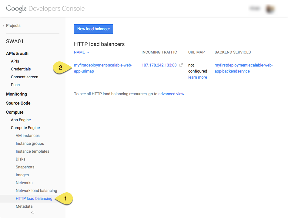Viewport: 288px width, 218px height.
Task: Open Instance templates page
Action: tap(32, 151)
